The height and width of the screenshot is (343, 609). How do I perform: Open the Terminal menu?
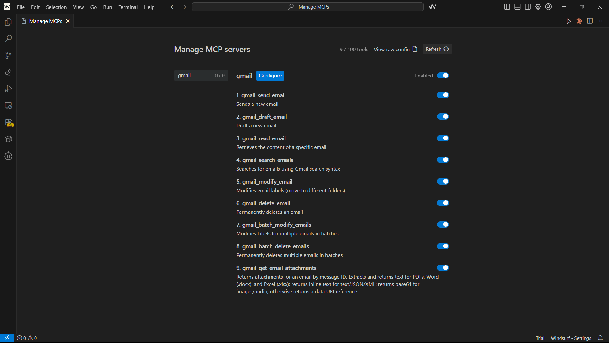pos(128,7)
